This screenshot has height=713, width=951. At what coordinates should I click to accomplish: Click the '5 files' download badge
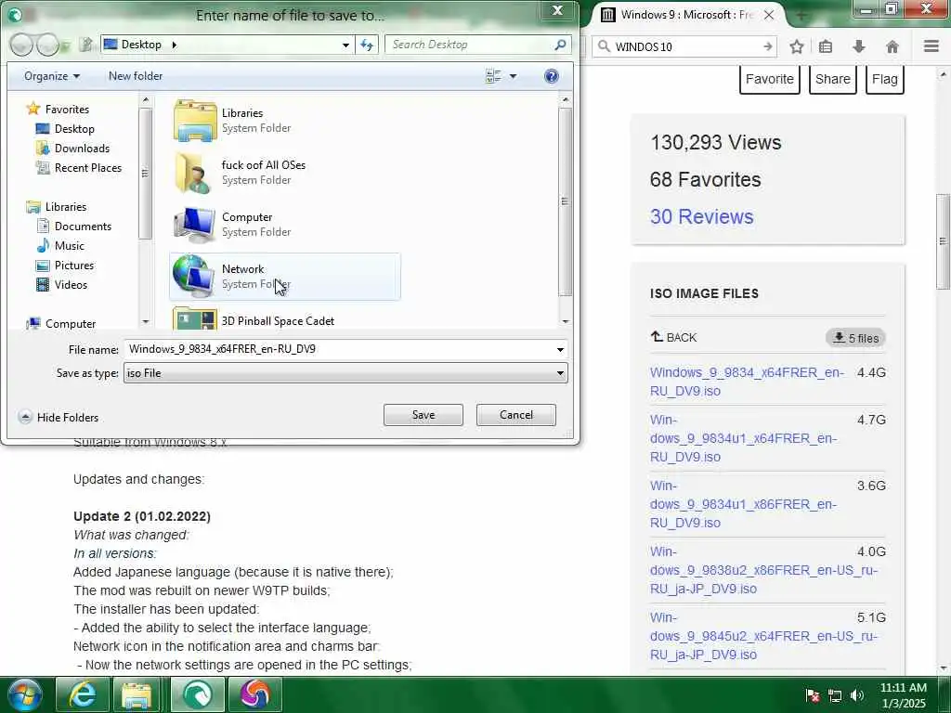tap(855, 338)
